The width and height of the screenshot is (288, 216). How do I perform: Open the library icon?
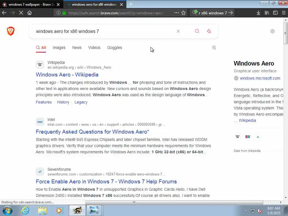(x=267, y=13)
